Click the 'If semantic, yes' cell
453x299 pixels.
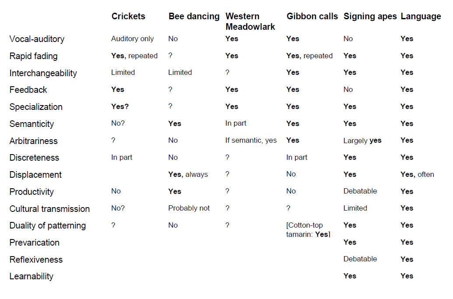pyautogui.click(x=251, y=141)
